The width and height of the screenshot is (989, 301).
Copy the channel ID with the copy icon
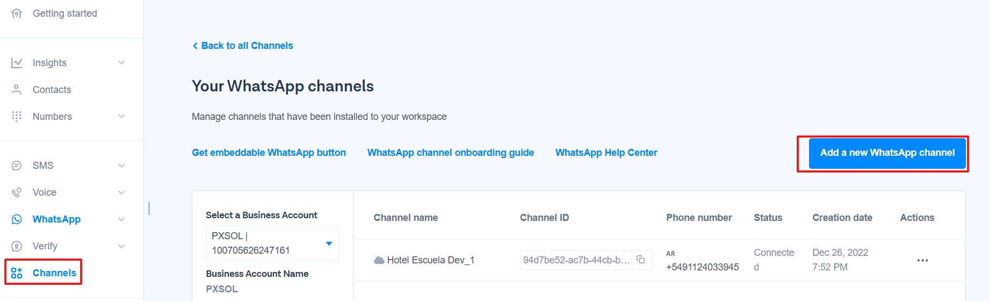pyautogui.click(x=641, y=260)
